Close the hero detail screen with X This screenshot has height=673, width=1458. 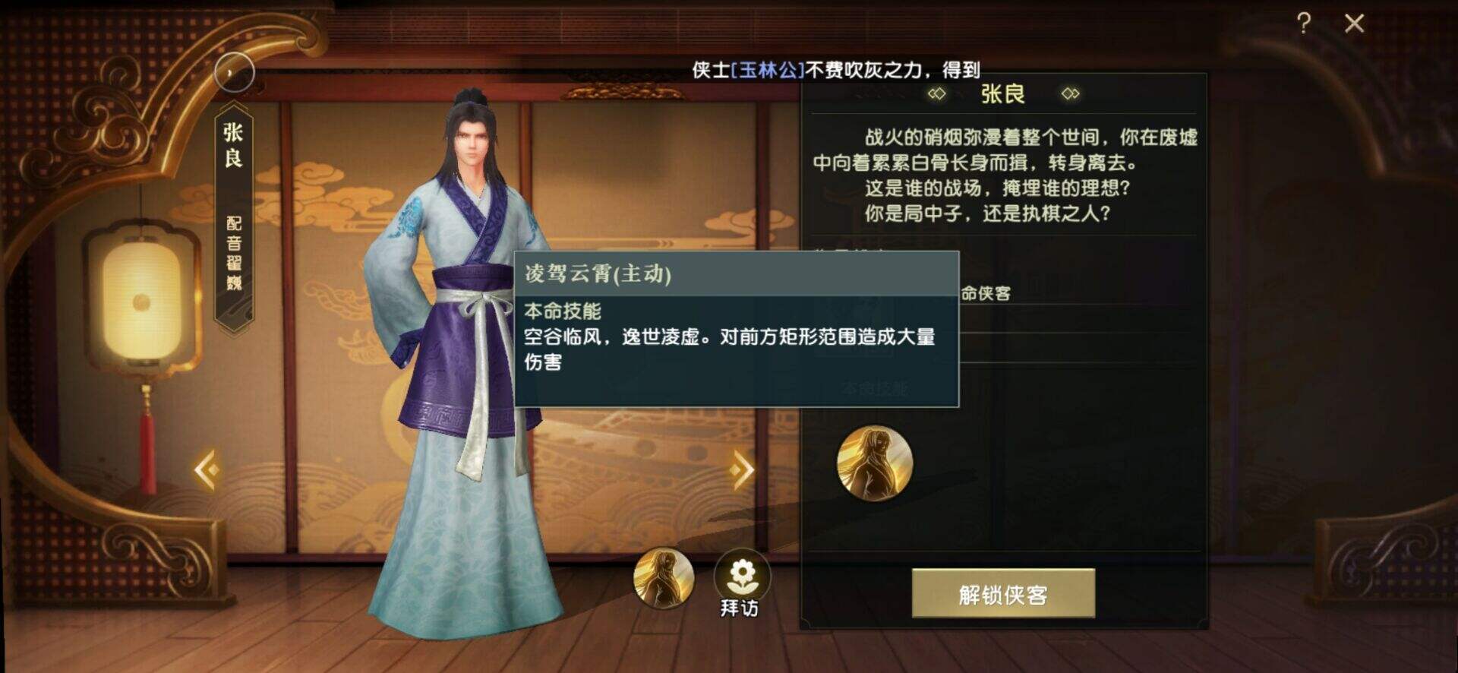pyautogui.click(x=1354, y=24)
